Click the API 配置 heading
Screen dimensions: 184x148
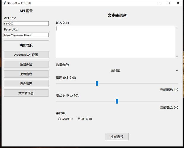26,11
